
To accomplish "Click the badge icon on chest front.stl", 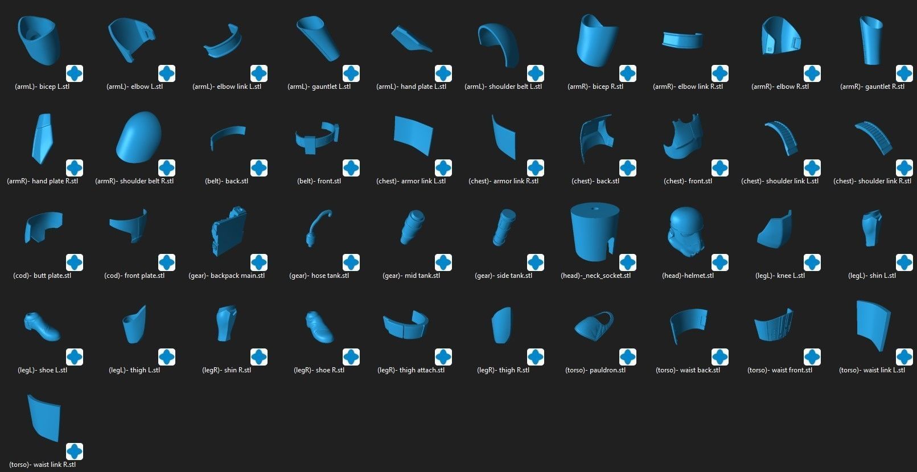I will [x=720, y=168].
